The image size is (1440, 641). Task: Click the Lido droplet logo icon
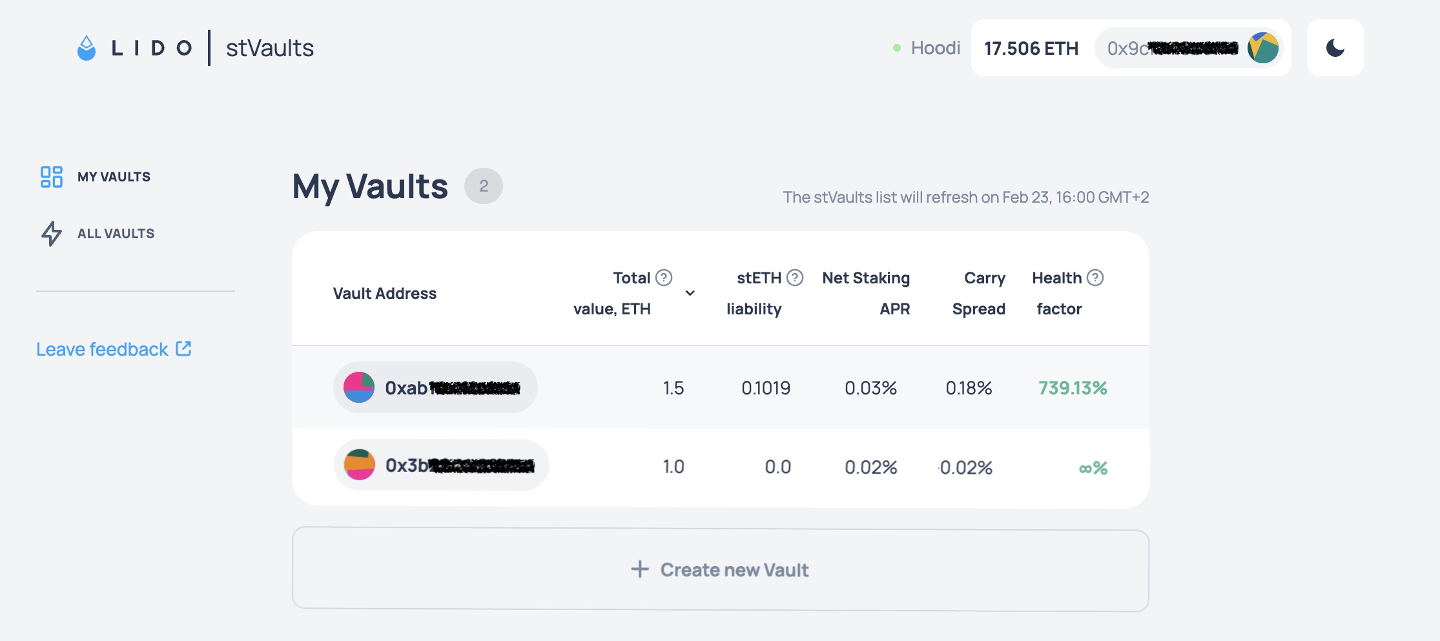point(87,48)
